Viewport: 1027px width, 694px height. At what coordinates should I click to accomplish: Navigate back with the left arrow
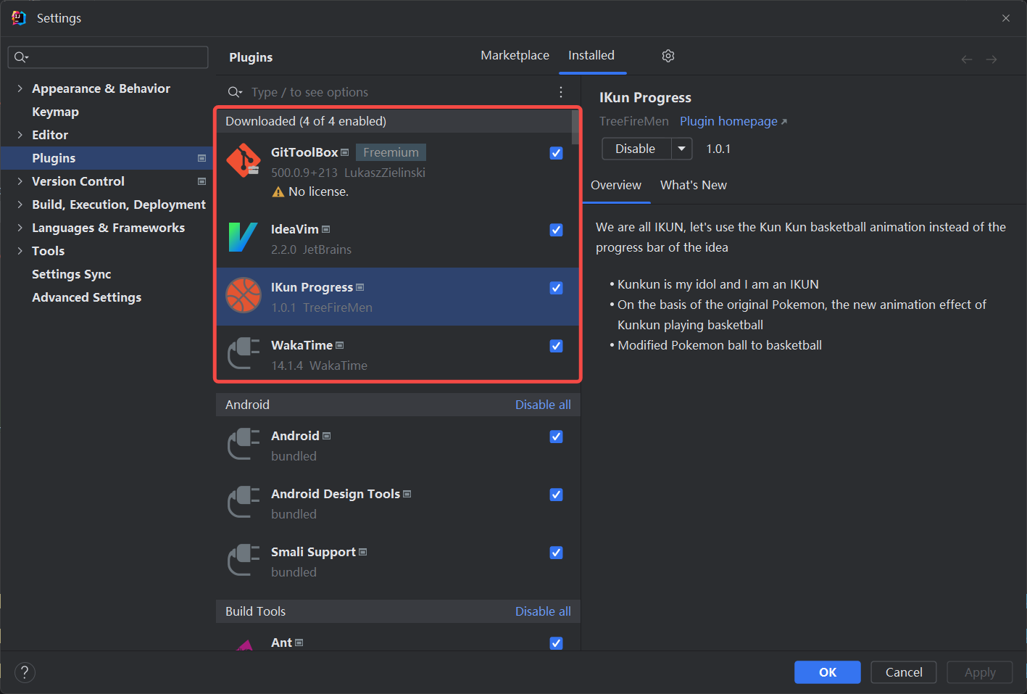point(967,59)
